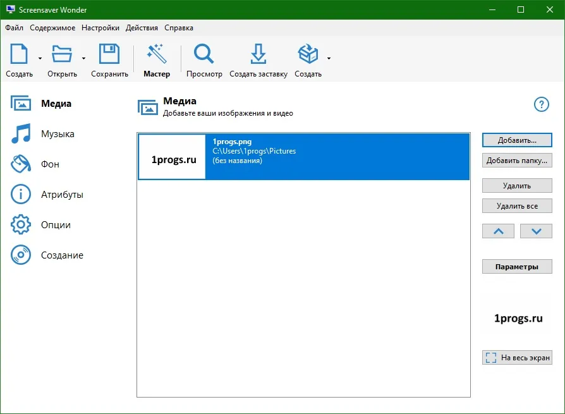Open the Создать new document dropdown arrow
Viewport: 565px width, 414px height.
[40, 58]
